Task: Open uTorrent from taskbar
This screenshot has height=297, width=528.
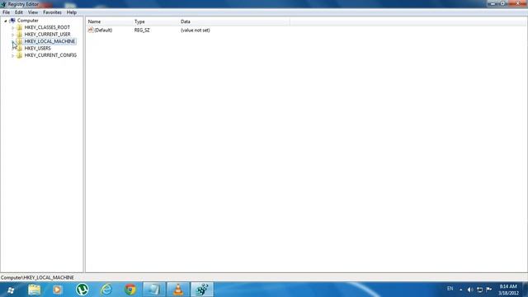Action: pos(82,290)
